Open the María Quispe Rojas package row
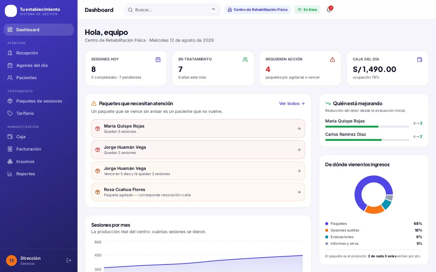436x272 pixels. click(198, 129)
